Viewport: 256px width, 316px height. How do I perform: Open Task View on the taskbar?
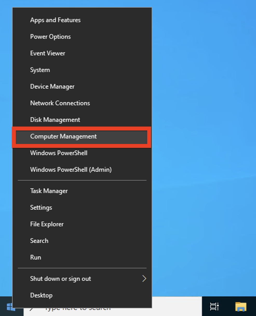[x=214, y=307]
